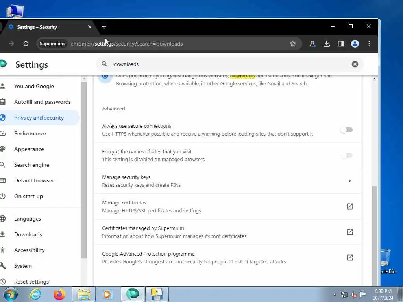Image resolution: width=403 pixels, height=302 pixels.
Task: Toggle Encrypt the names of sites switch
Action: click(x=346, y=155)
